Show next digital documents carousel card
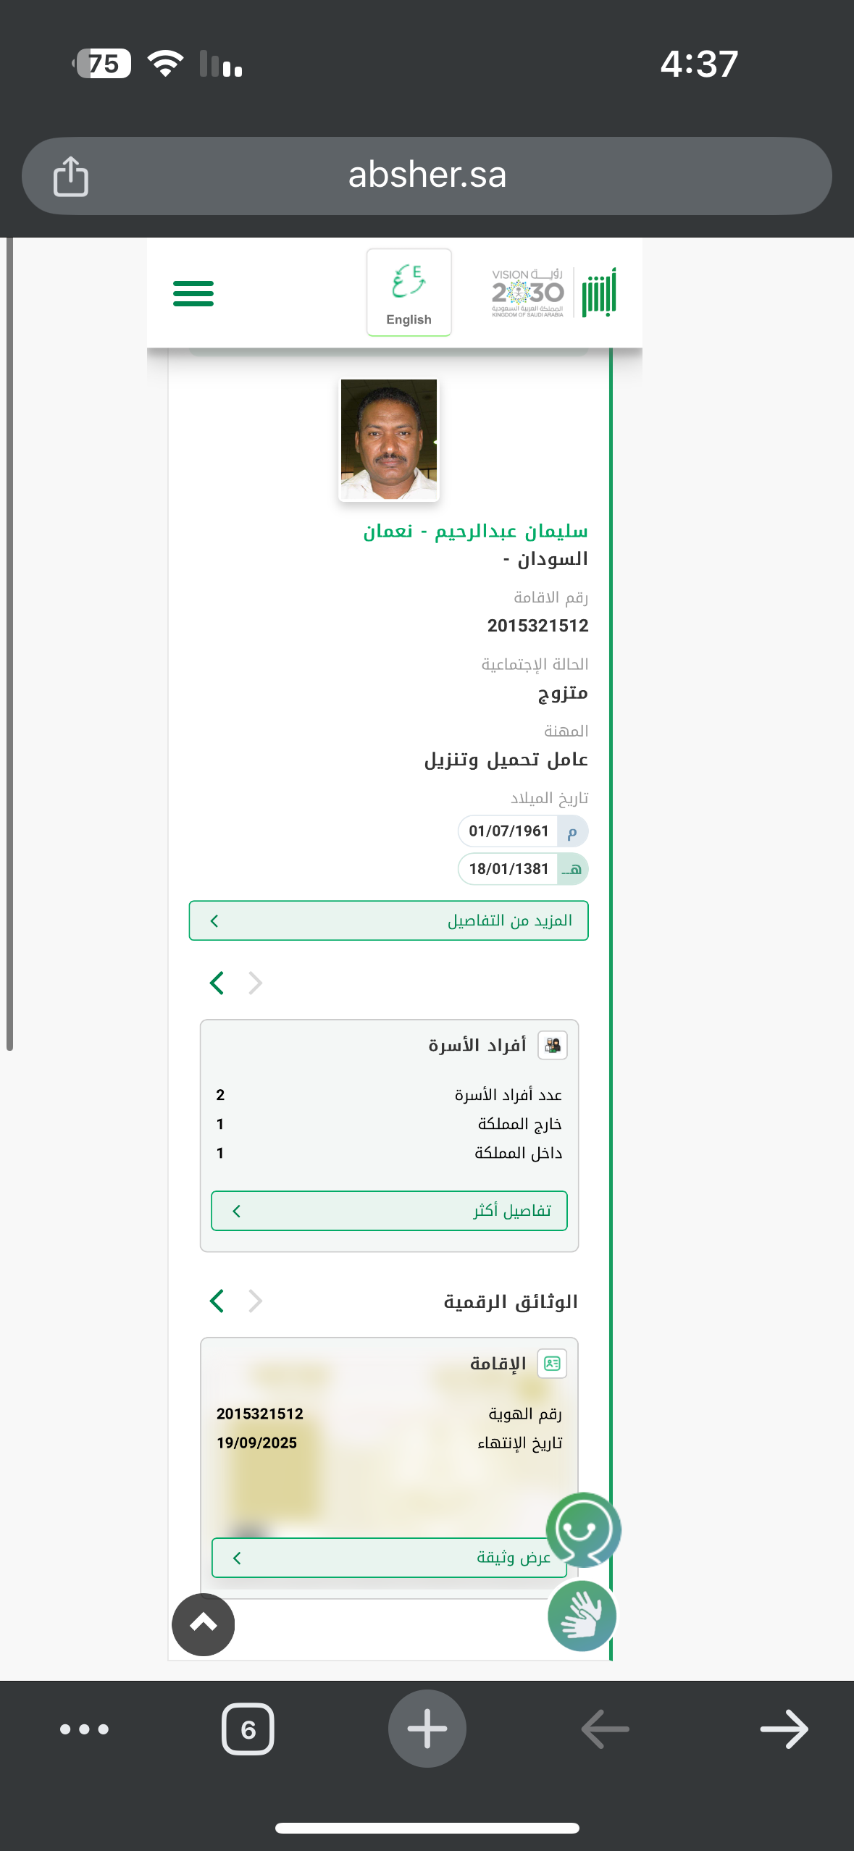Viewport: 854px width, 1851px height. [x=217, y=1301]
